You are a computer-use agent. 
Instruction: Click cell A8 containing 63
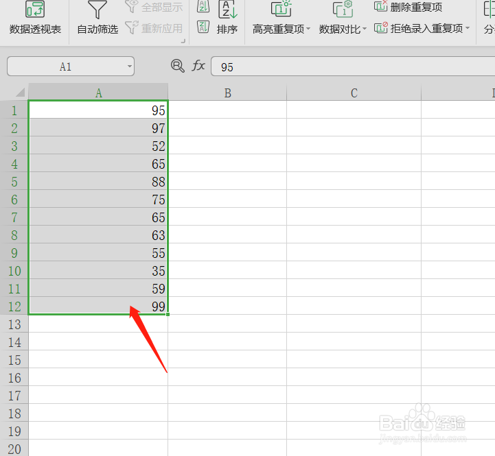click(98, 235)
